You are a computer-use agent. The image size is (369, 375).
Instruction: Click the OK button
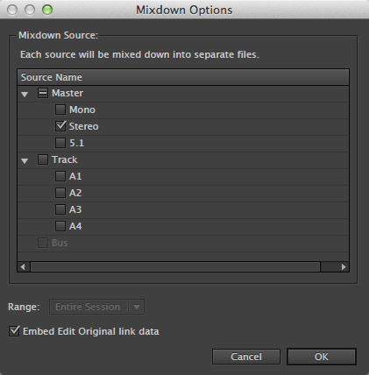pos(322,357)
